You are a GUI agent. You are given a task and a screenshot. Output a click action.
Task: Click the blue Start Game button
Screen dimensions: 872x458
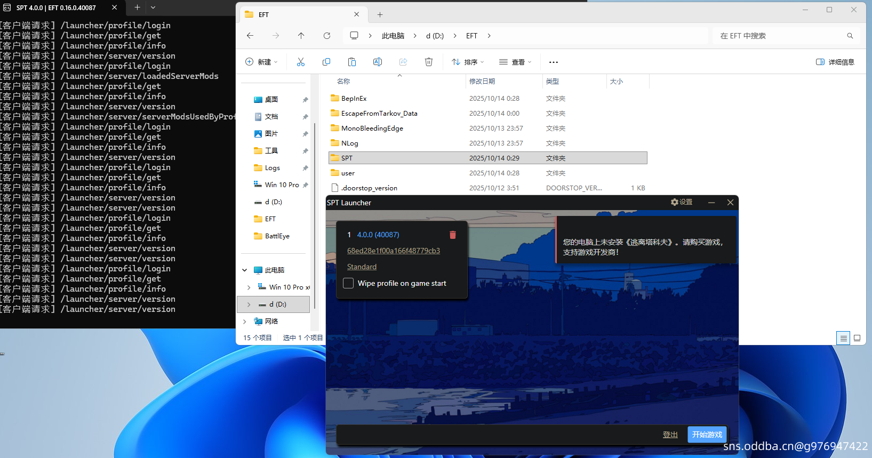707,435
